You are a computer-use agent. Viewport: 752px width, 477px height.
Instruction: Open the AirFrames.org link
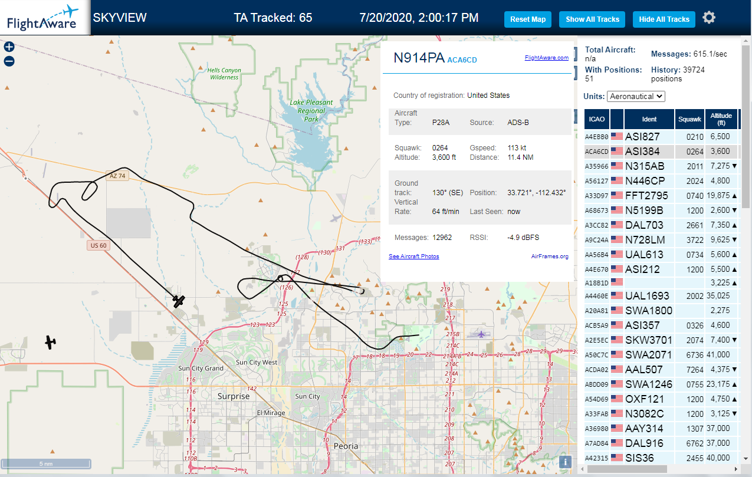[x=550, y=256]
